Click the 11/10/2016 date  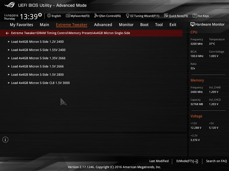(x=11, y=16)
